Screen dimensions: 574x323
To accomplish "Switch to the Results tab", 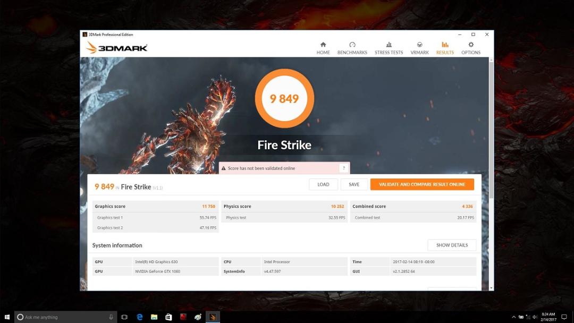I will coord(445,48).
